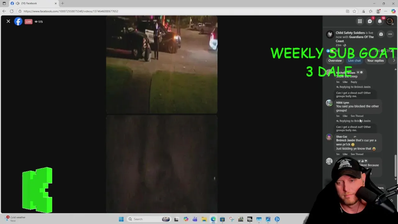View site information lock icon
Screen dimensions: 398x224
tap(20, 11)
